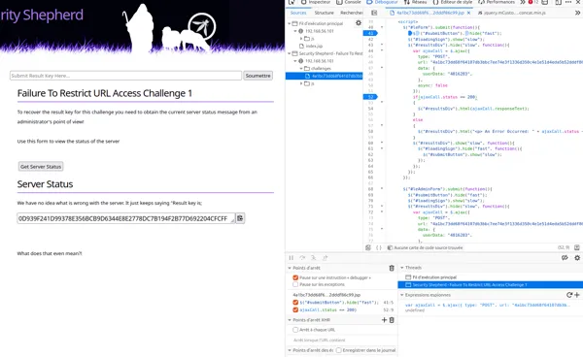Check Arrêt à chaque URL checkbox
Viewport: 583px width, 357px height.
295,330
